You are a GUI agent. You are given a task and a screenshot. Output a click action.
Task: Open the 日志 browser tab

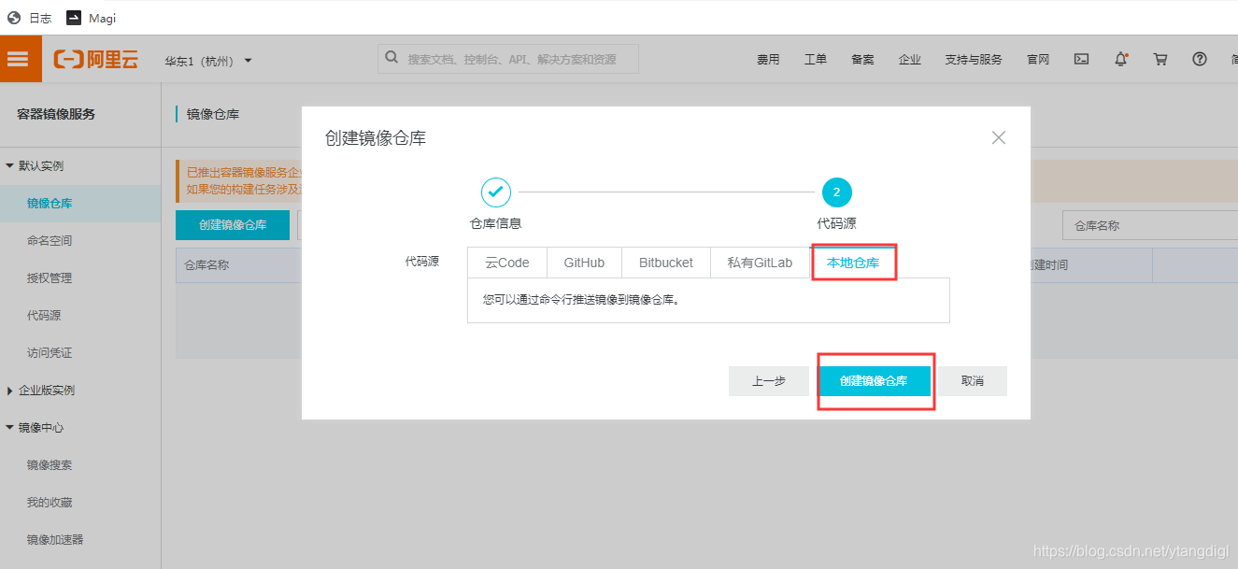point(30,18)
